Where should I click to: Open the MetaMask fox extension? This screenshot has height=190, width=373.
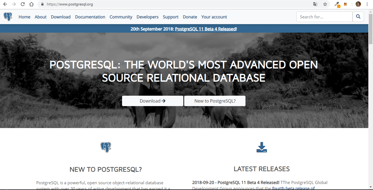(346, 4)
